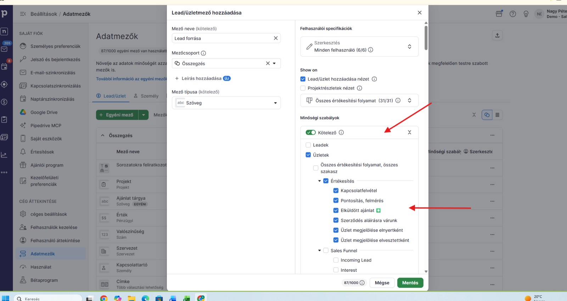Viewport: 567px width, 301px height.
Task: Check the Sales Funnel pipeline checkbox
Action: 326,250
